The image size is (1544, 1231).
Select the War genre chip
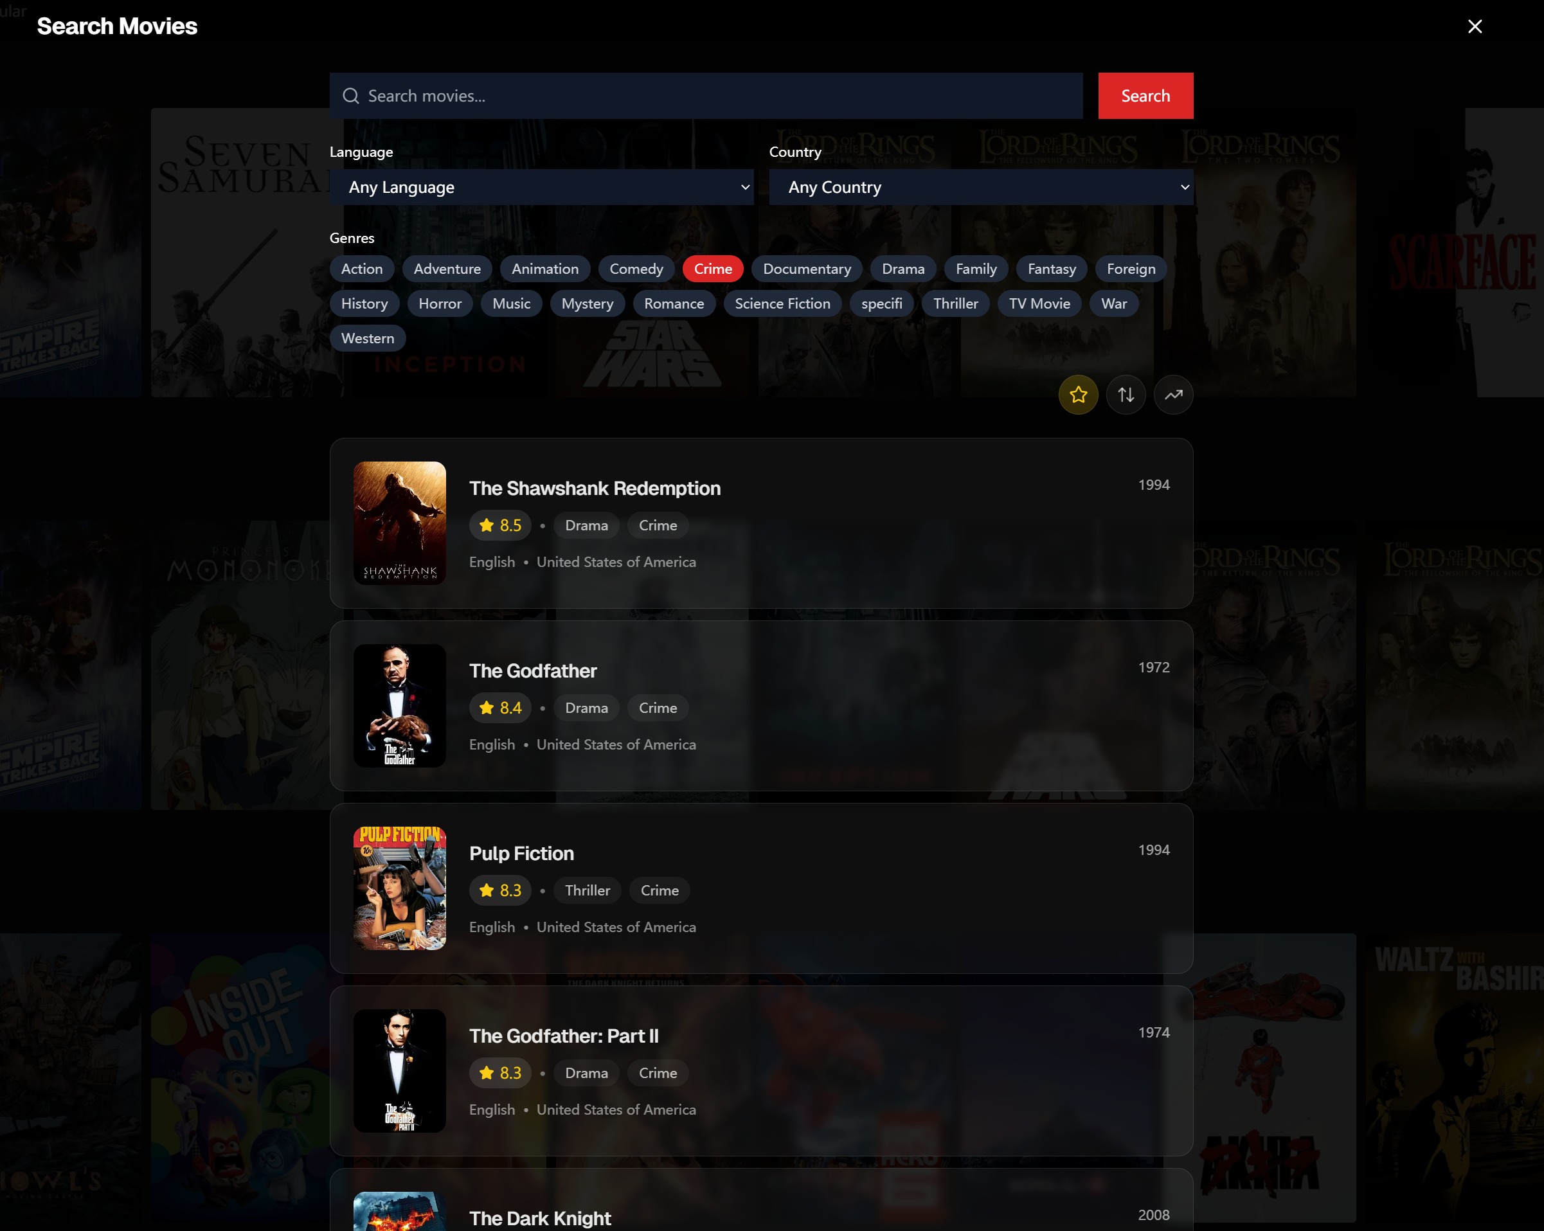click(1113, 303)
